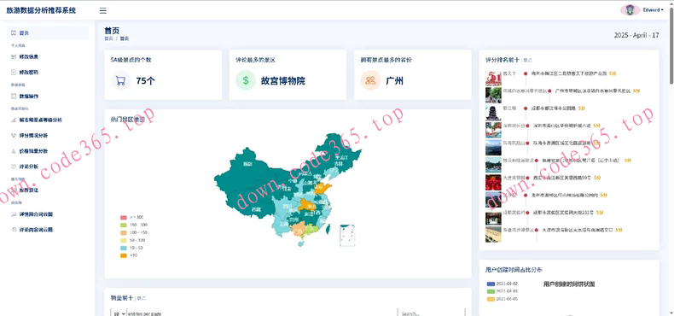Click the South China Sea inset map
This screenshot has width=674, height=316.
(x=347, y=235)
